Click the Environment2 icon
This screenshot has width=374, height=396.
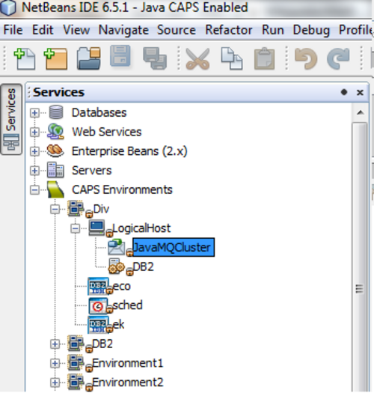(x=76, y=382)
